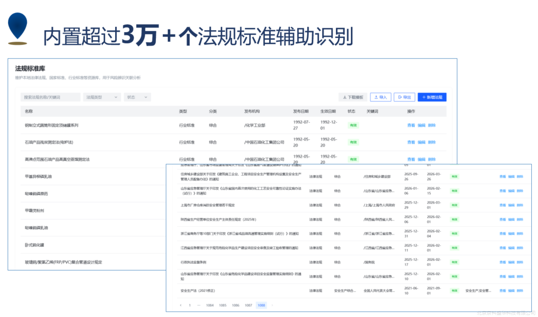
Task: Go to page 1086
Action: click(235, 305)
